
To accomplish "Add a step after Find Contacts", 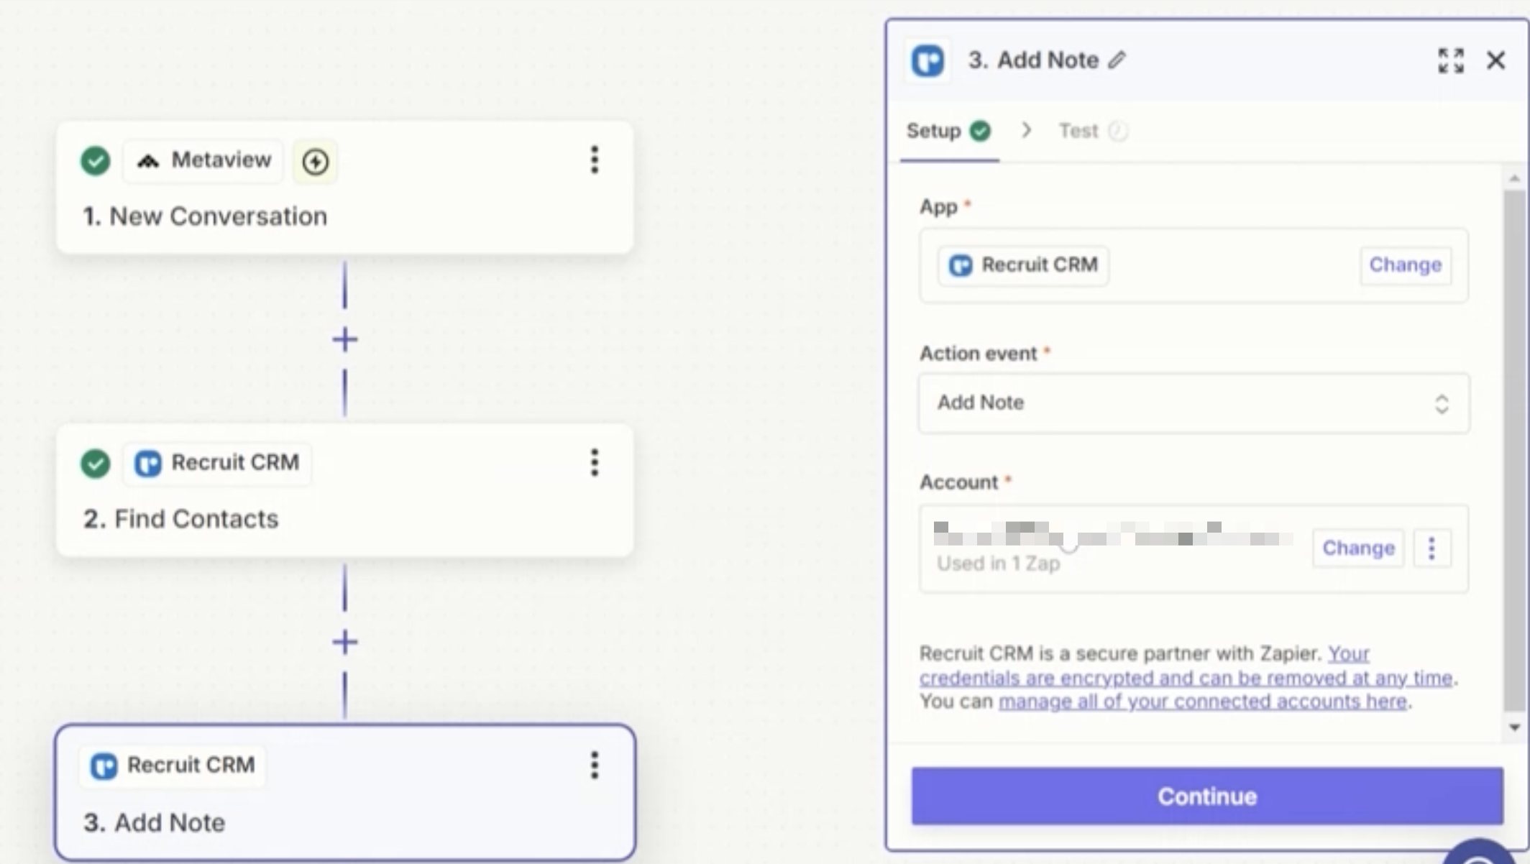I will click(345, 642).
